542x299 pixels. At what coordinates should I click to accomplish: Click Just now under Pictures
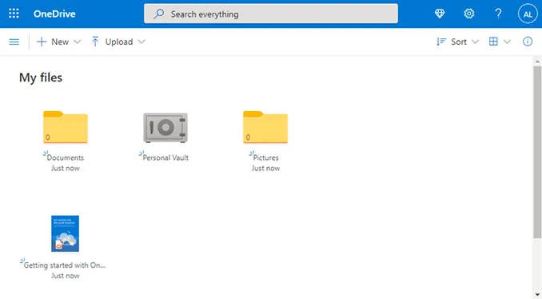coord(265,169)
